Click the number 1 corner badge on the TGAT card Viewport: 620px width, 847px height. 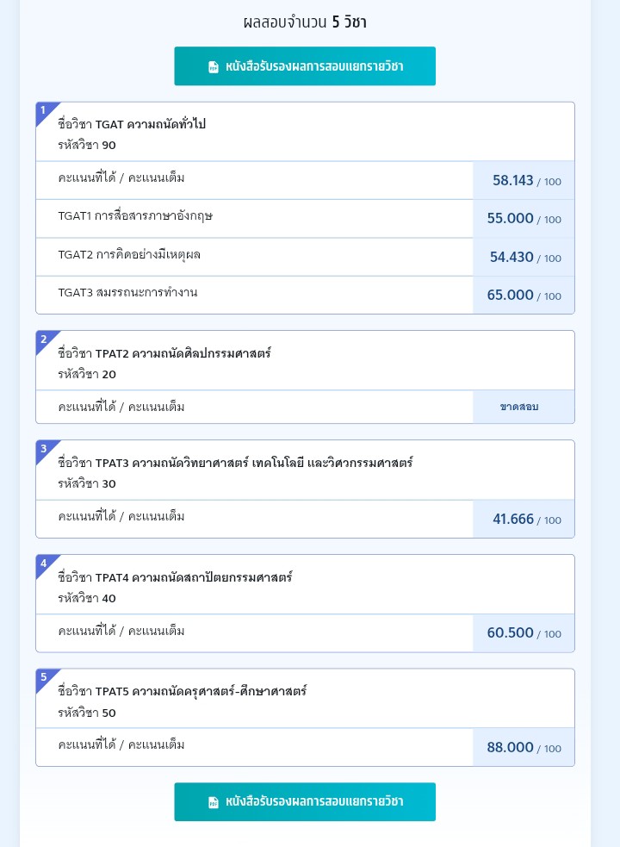pos(44,110)
